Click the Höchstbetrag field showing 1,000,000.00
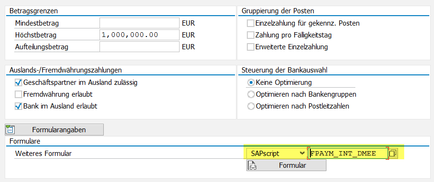This screenshot has width=434, height=182. point(139,35)
